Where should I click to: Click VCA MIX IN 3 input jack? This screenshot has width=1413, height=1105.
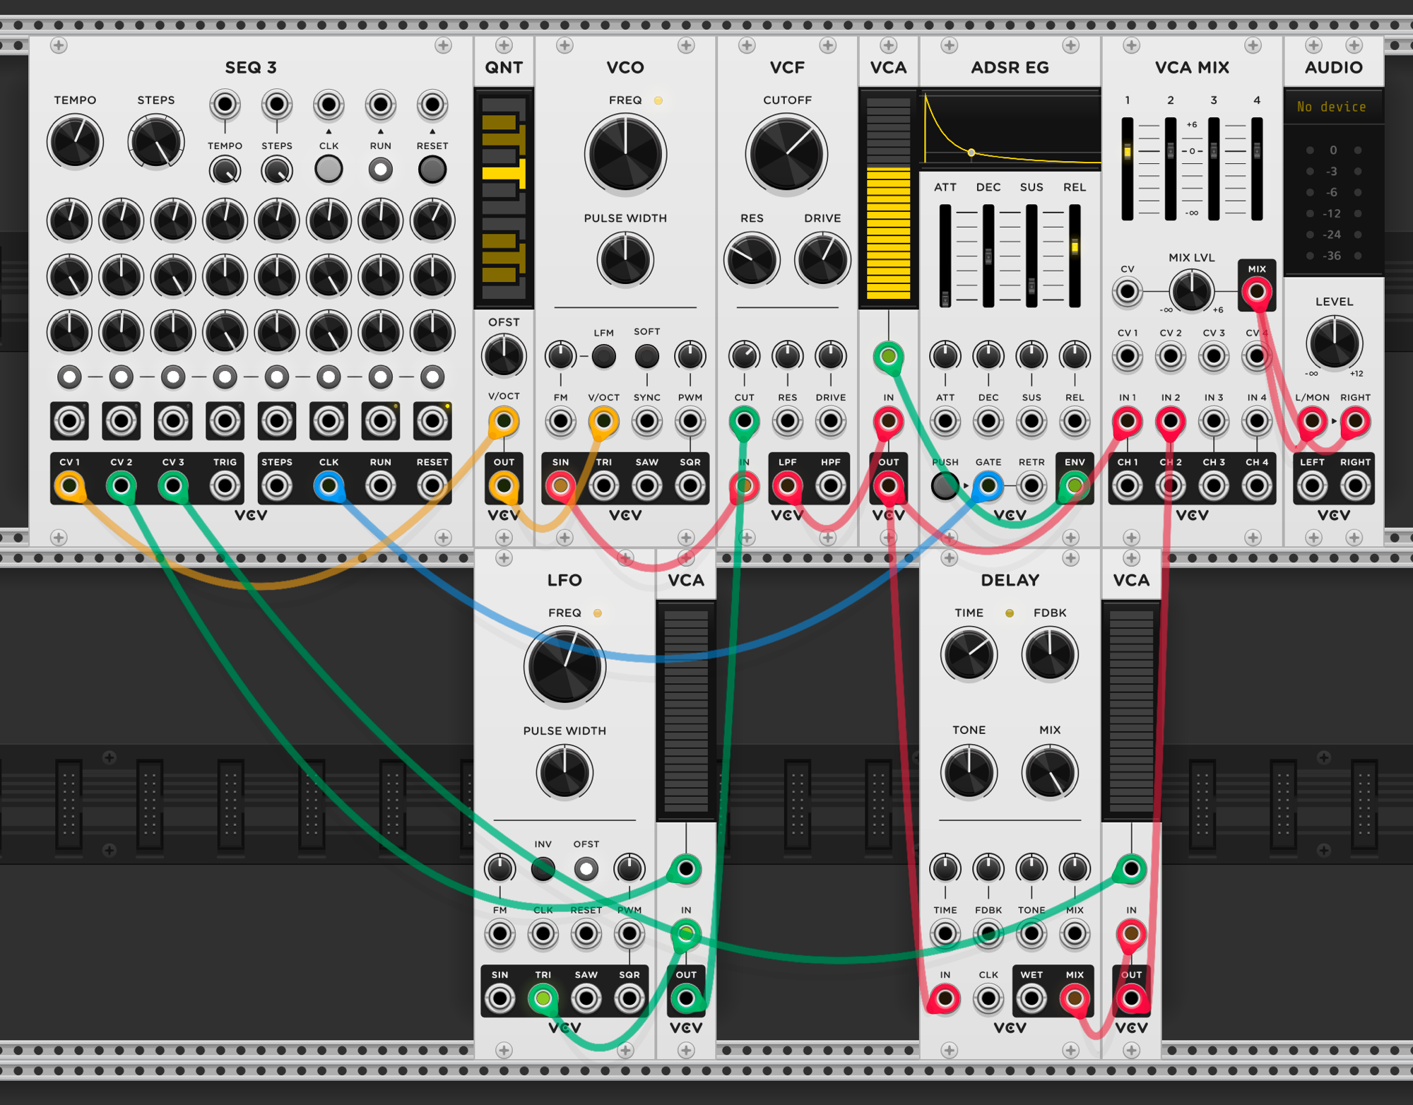pyautogui.click(x=1213, y=422)
